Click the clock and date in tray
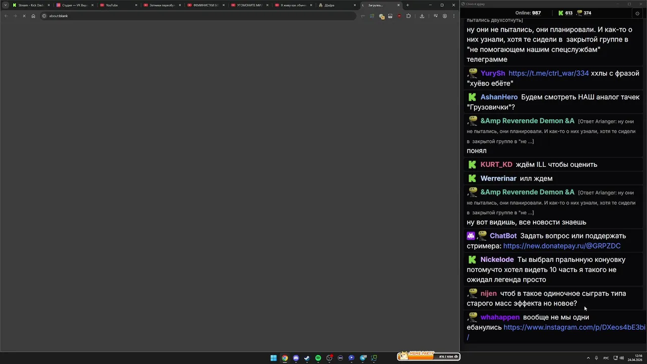This screenshot has width=647, height=364. (635, 358)
